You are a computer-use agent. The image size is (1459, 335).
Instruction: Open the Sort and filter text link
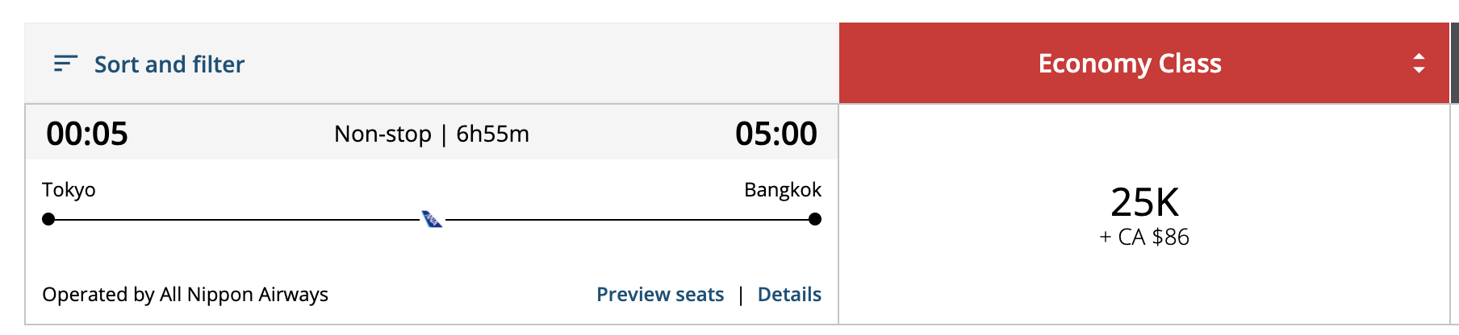[x=169, y=64]
